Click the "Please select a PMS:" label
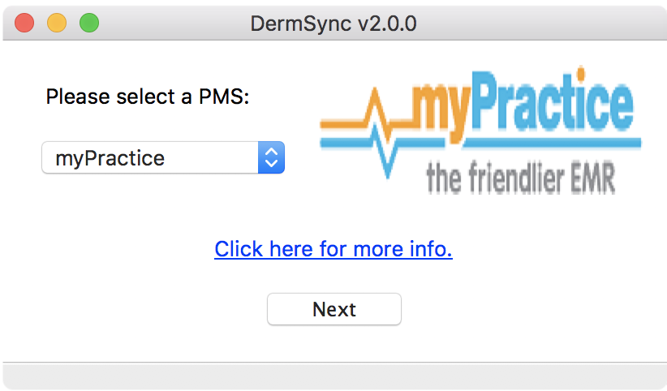 [147, 97]
